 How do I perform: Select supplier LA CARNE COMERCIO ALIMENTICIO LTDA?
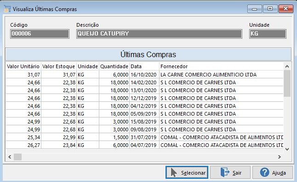208,75
